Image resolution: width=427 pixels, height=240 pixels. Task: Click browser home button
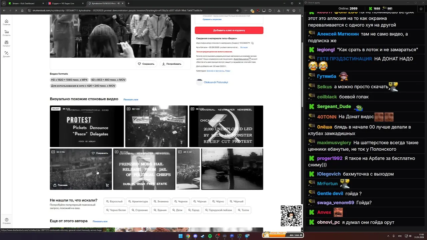tap(22, 10)
